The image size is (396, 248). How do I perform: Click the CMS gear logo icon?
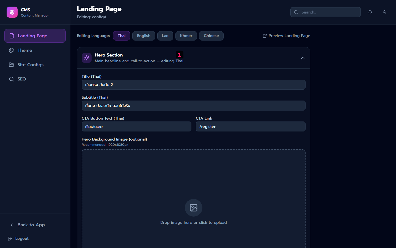coord(12,12)
